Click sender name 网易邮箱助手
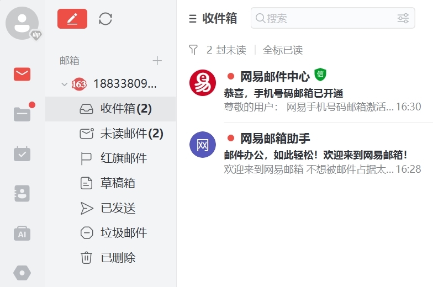The image size is (433, 287). [x=275, y=139]
